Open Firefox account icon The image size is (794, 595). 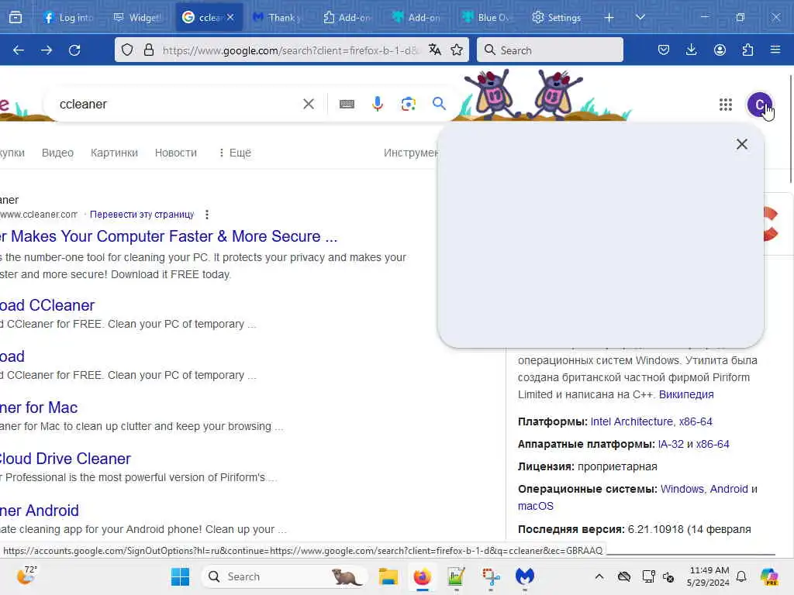(x=720, y=50)
